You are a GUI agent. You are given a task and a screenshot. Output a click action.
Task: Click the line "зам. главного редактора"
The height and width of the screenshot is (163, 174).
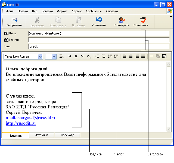tap(31, 102)
